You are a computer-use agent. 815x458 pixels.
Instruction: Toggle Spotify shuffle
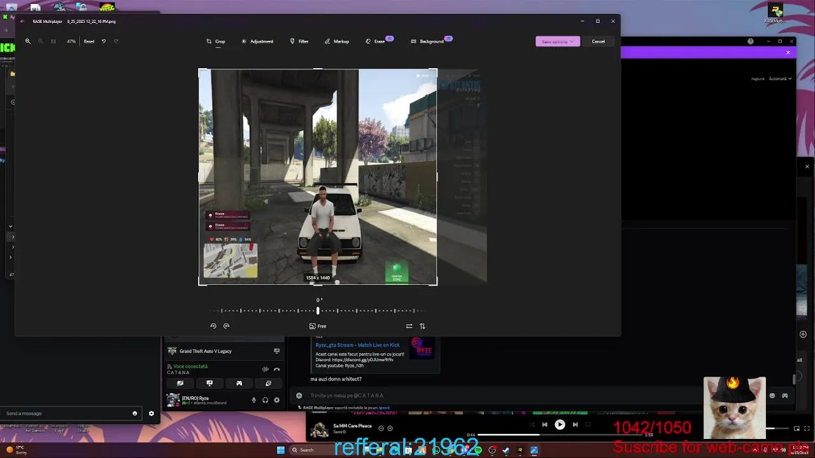pos(532,425)
